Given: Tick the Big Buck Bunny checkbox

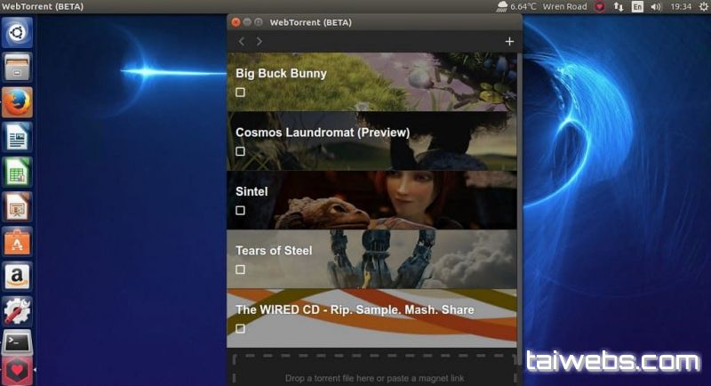Looking at the screenshot, I should [241, 92].
